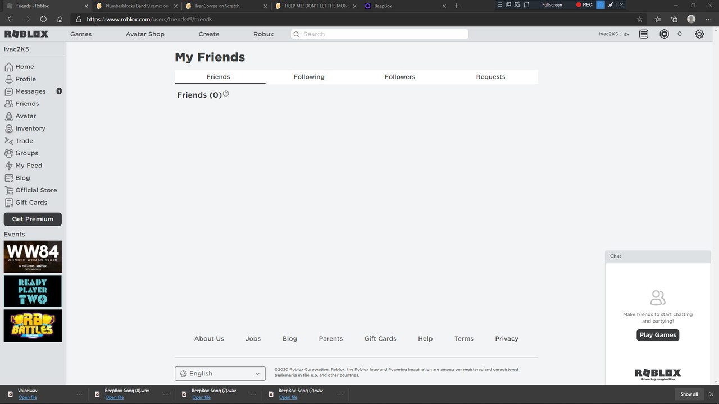Viewport: 719px width, 404px height.
Task: Open Groups in the sidebar
Action: coord(21,153)
